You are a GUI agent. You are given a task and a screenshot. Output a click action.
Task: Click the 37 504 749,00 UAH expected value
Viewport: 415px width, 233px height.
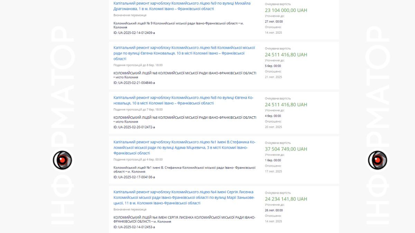(286, 149)
